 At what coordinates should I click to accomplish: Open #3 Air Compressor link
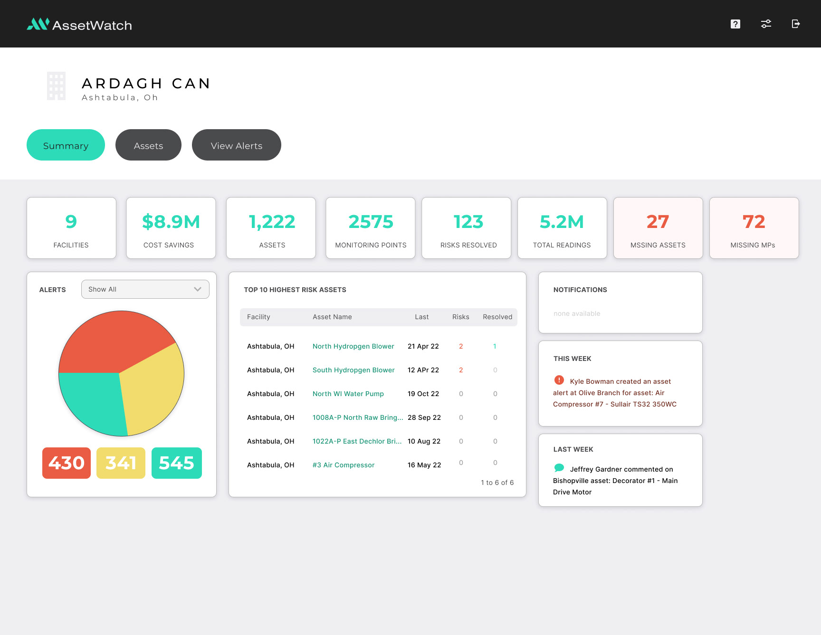(344, 465)
